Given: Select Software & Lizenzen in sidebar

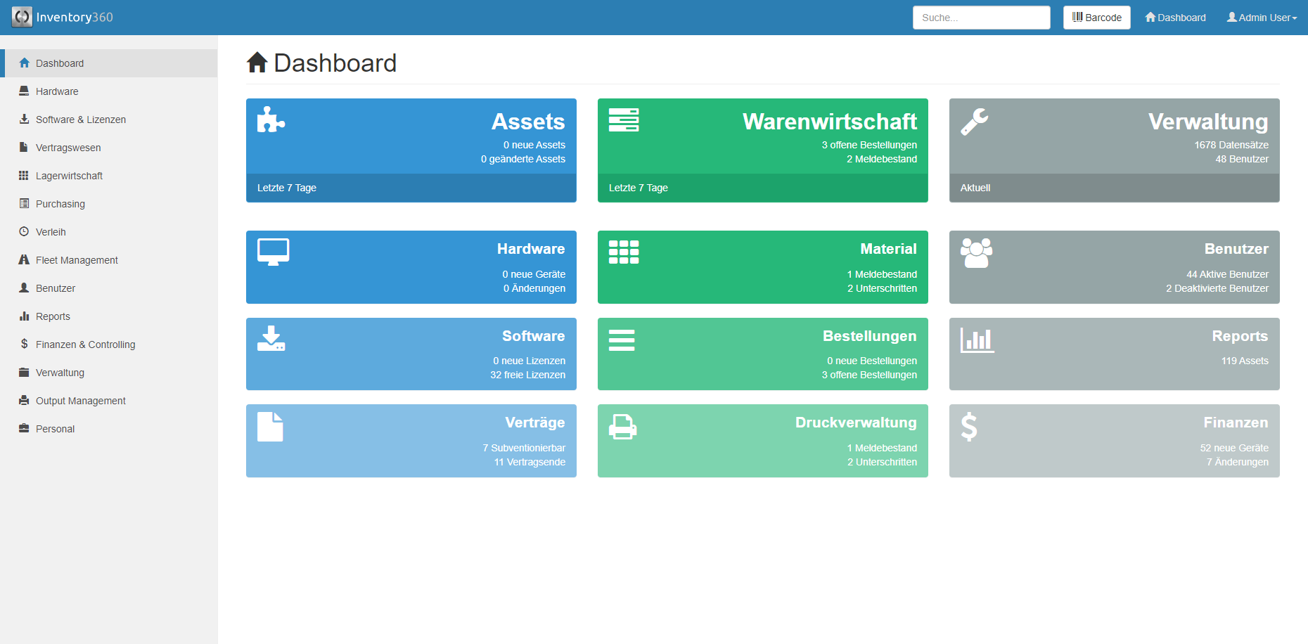Looking at the screenshot, I should click(81, 120).
